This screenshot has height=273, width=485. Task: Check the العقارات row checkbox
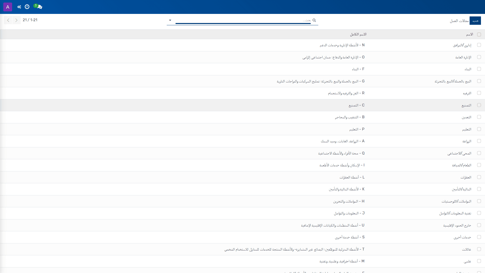pyautogui.click(x=479, y=177)
